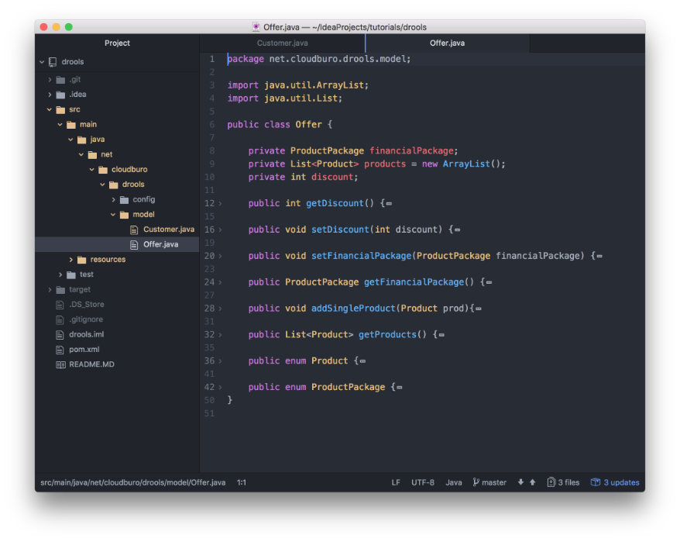Unfold the Product enum at line 36
680x542 pixels.
(x=220, y=361)
